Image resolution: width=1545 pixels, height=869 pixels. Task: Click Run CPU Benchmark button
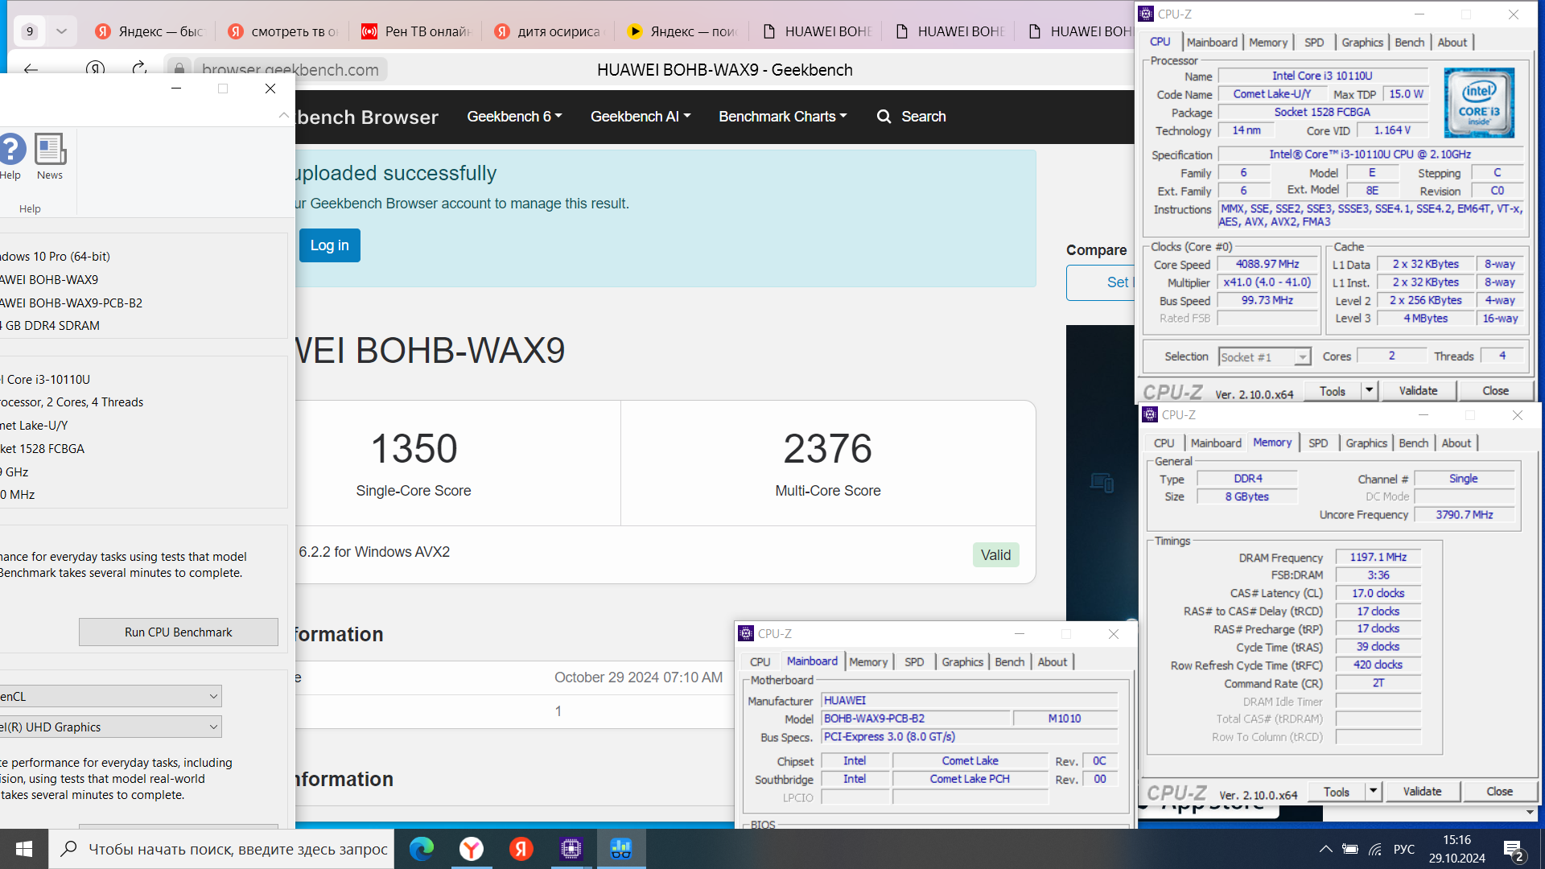click(x=179, y=632)
